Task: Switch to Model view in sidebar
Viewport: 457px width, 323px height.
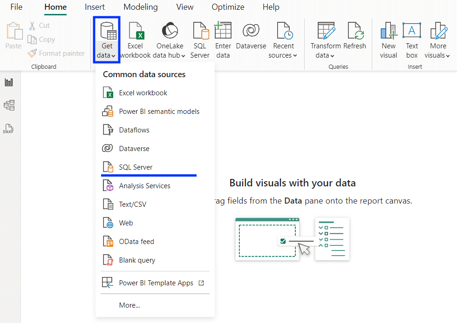Action: (9, 105)
